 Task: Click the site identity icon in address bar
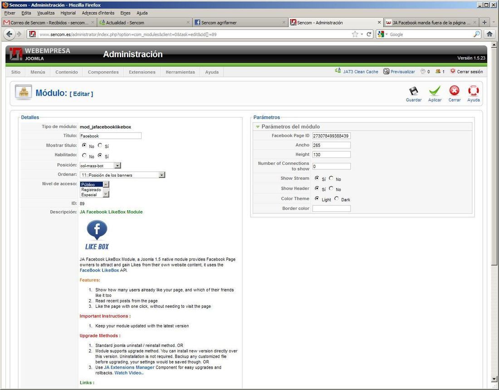[x=32, y=34]
